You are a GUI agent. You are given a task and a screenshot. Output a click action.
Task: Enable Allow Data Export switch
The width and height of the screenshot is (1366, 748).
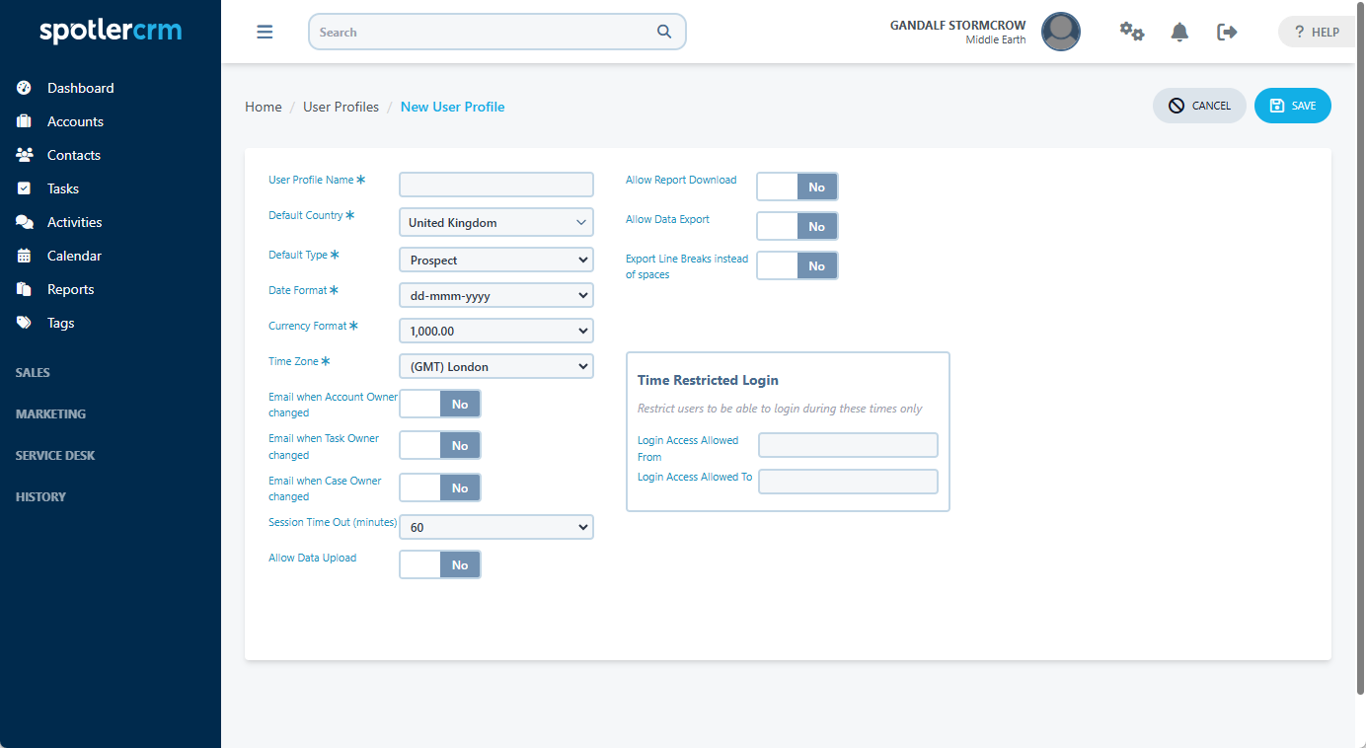point(797,226)
